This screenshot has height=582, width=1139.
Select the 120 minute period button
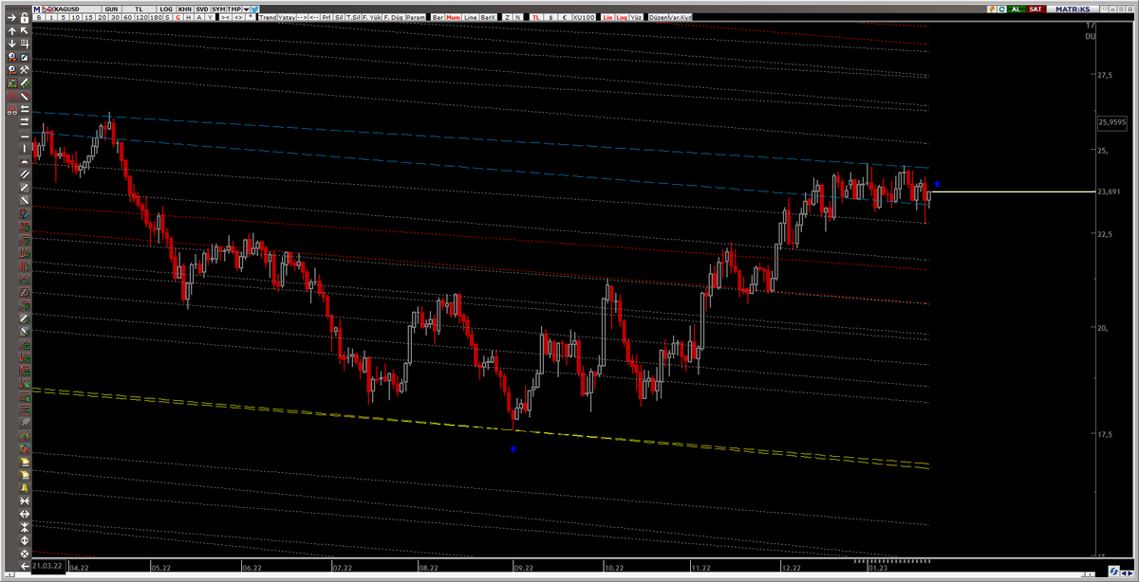142,17
